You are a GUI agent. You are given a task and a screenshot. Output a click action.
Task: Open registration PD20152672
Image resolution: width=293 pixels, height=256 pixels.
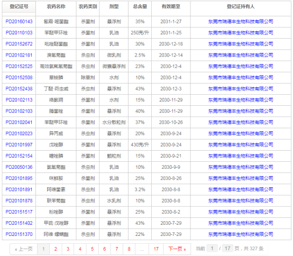click(x=19, y=44)
